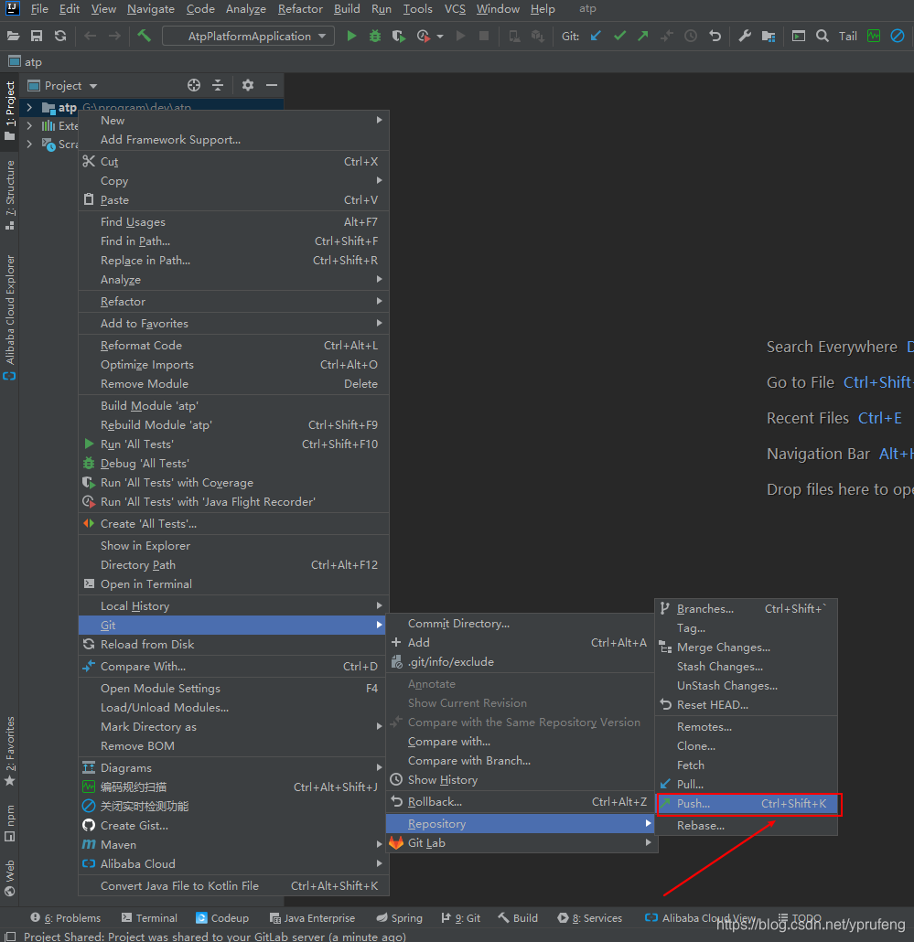
Task: Expand the External Libraries tree node
Action: point(29,125)
